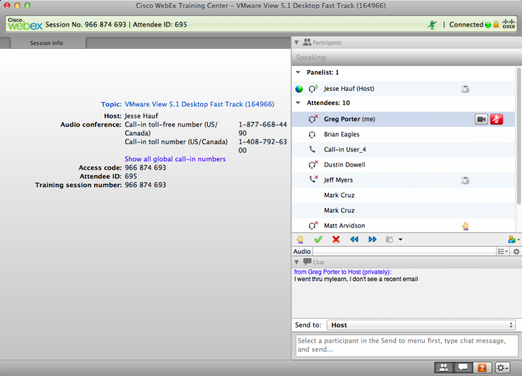Click the Cisco WebEx logo
Screen dimensions: 522x376
click(25, 24)
